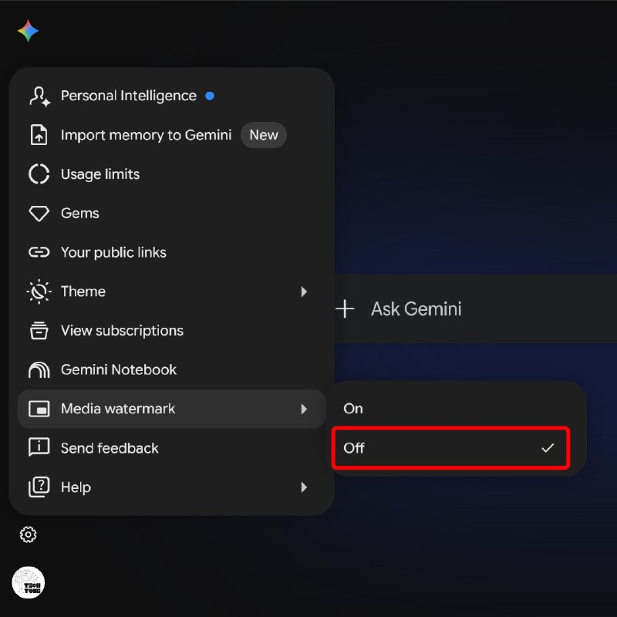The width and height of the screenshot is (617, 617).
Task: Choose the Off watermark option
Action: click(451, 448)
